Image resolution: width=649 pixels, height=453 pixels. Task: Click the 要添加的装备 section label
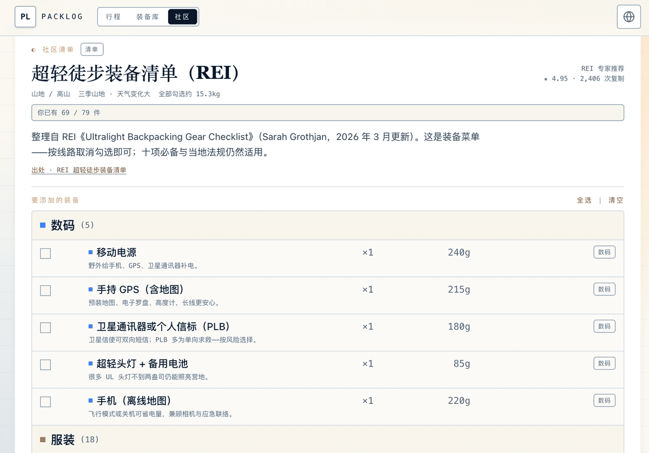point(55,200)
